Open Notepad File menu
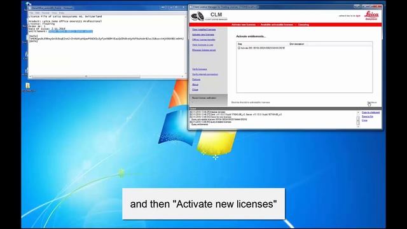407x229 pixels. 31,13
